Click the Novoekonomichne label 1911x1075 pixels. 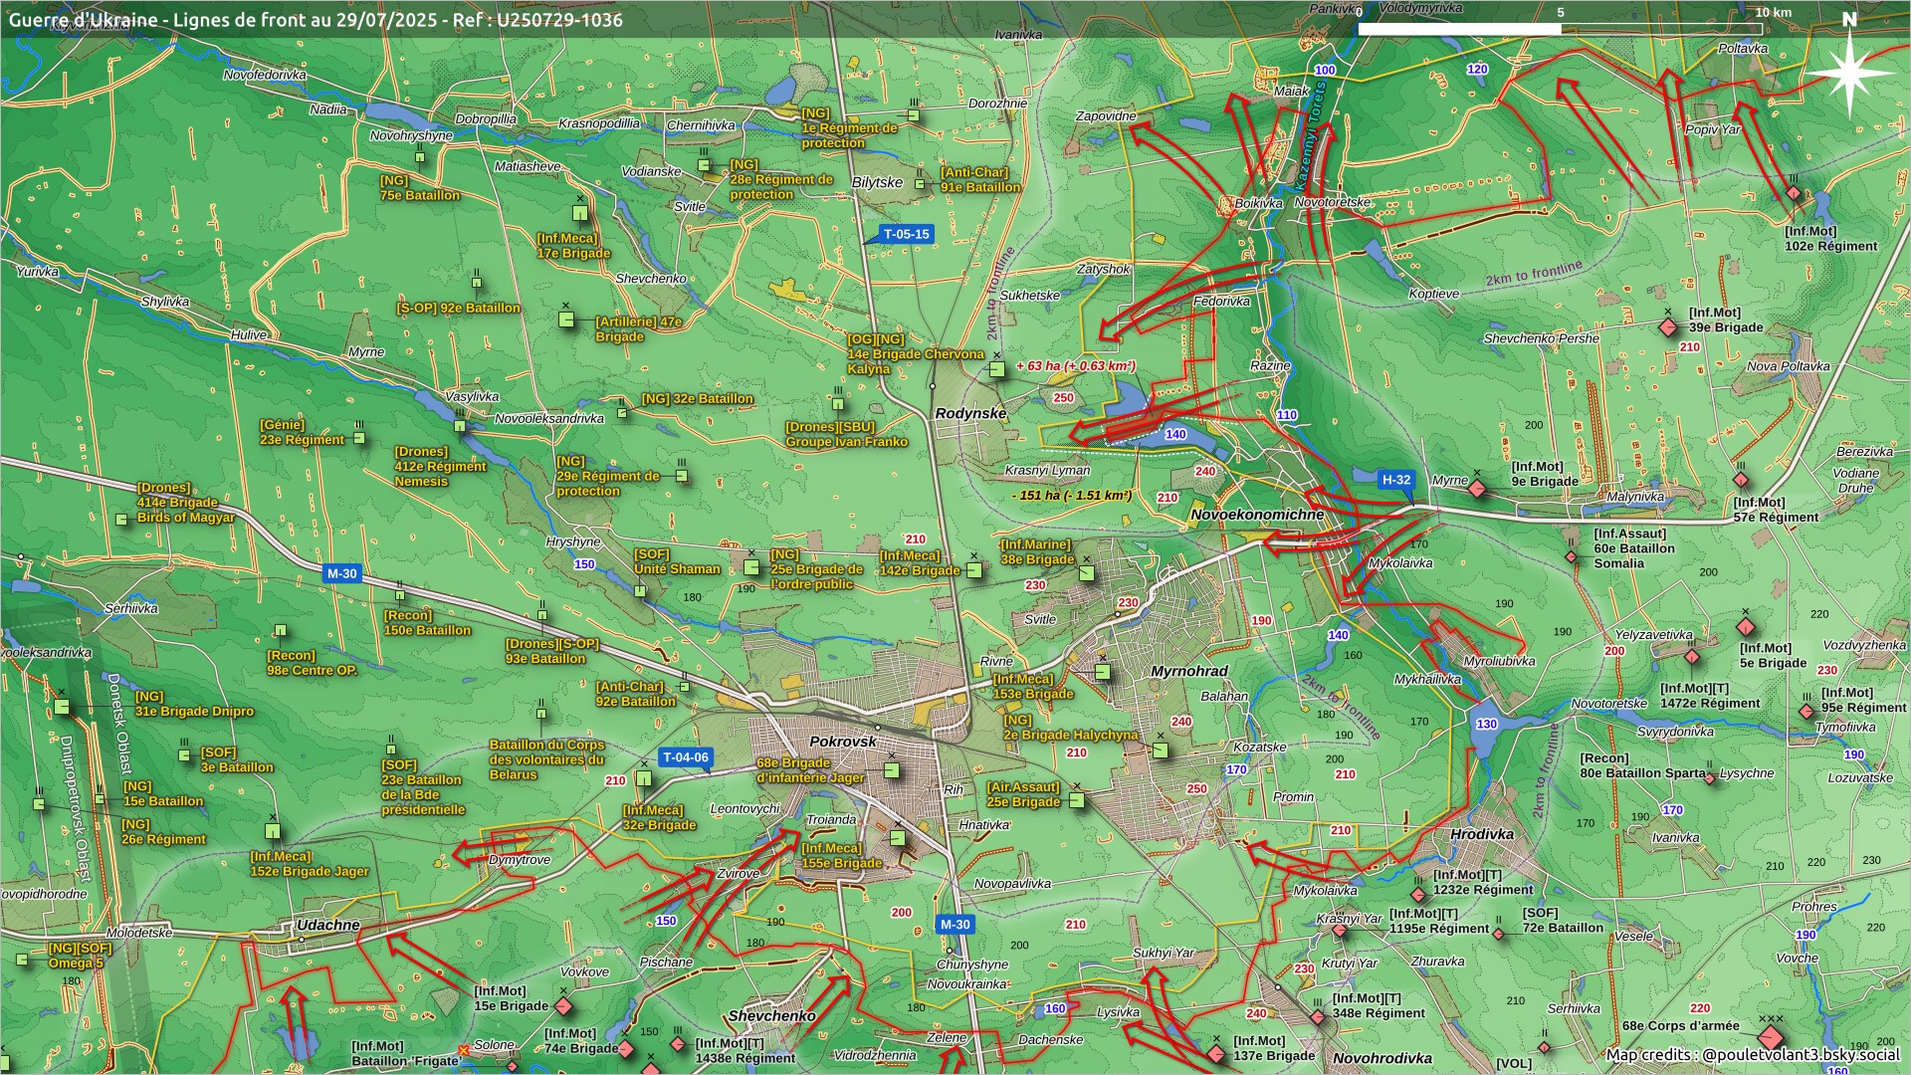(x=1257, y=515)
